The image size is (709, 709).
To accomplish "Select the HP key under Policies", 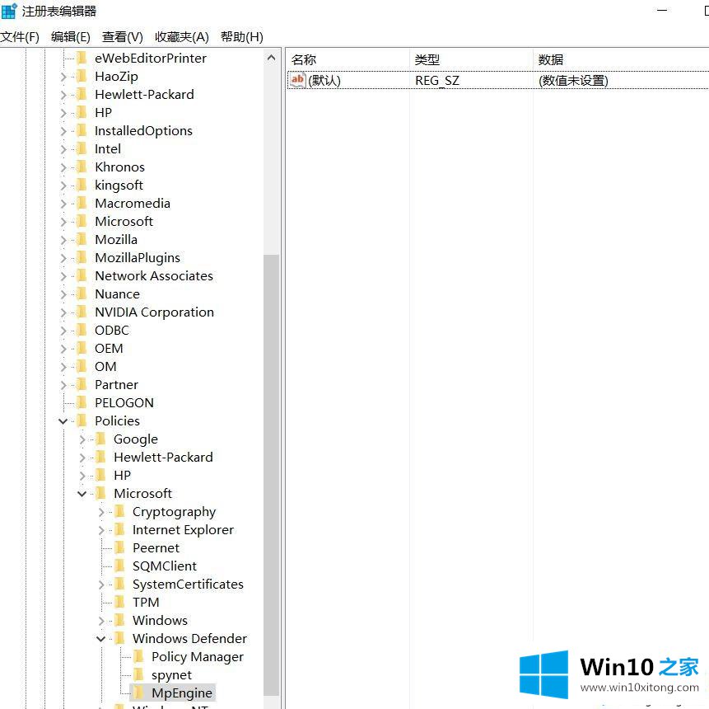I will click(x=122, y=475).
